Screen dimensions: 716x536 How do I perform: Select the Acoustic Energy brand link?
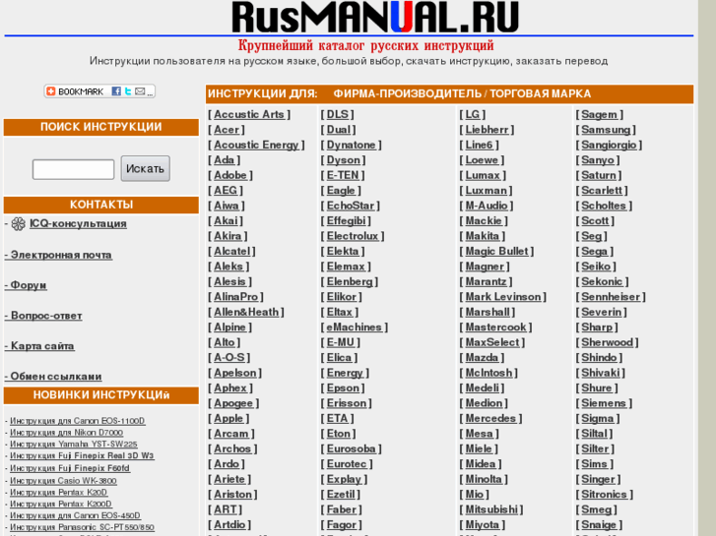(x=256, y=145)
